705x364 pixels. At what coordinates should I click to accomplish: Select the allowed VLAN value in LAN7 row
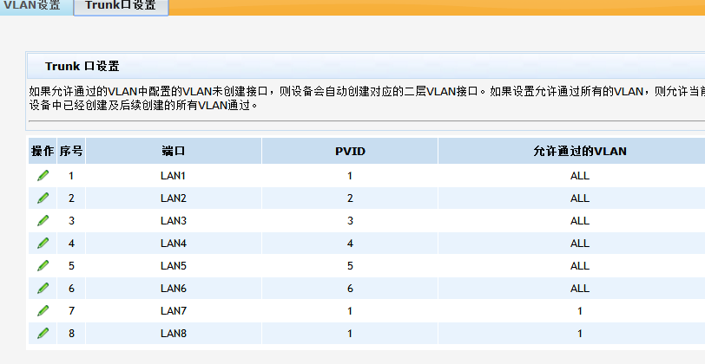tap(580, 310)
